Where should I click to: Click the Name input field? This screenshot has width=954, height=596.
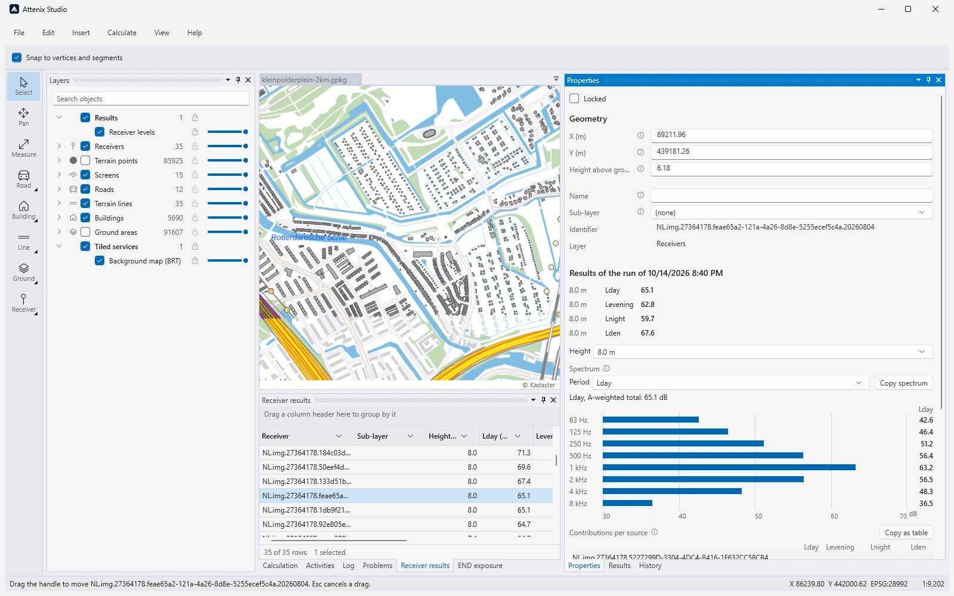(x=791, y=195)
